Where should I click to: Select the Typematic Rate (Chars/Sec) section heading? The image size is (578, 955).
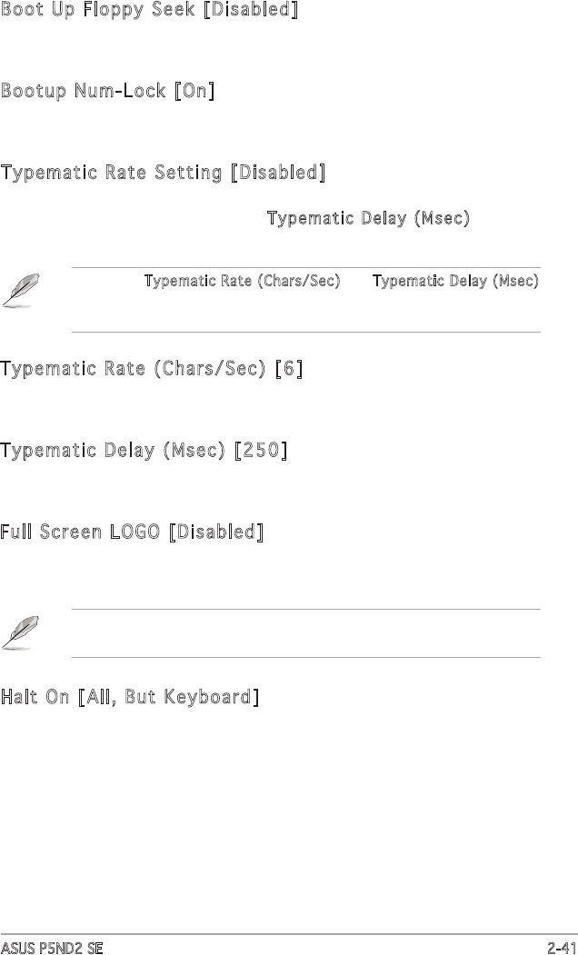(x=135, y=370)
